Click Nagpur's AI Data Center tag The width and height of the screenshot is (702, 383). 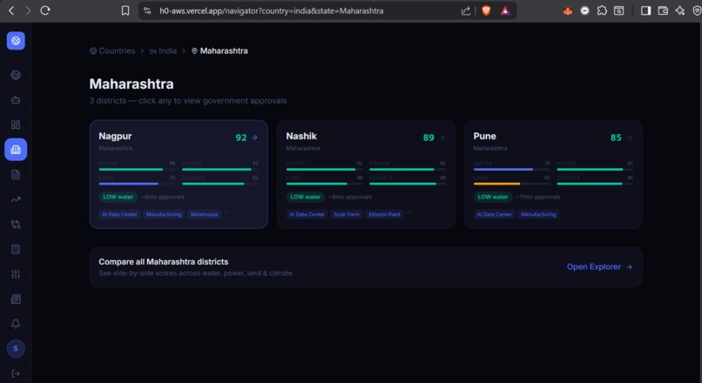[119, 214]
